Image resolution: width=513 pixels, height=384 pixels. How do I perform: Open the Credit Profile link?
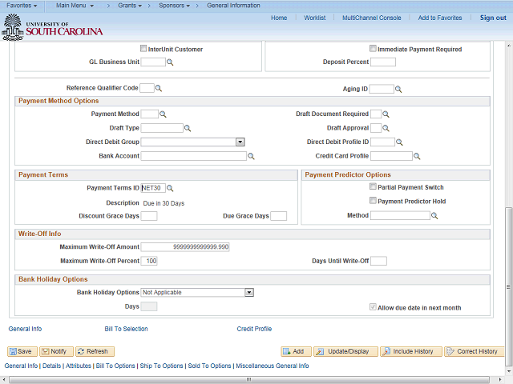[254, 329]
